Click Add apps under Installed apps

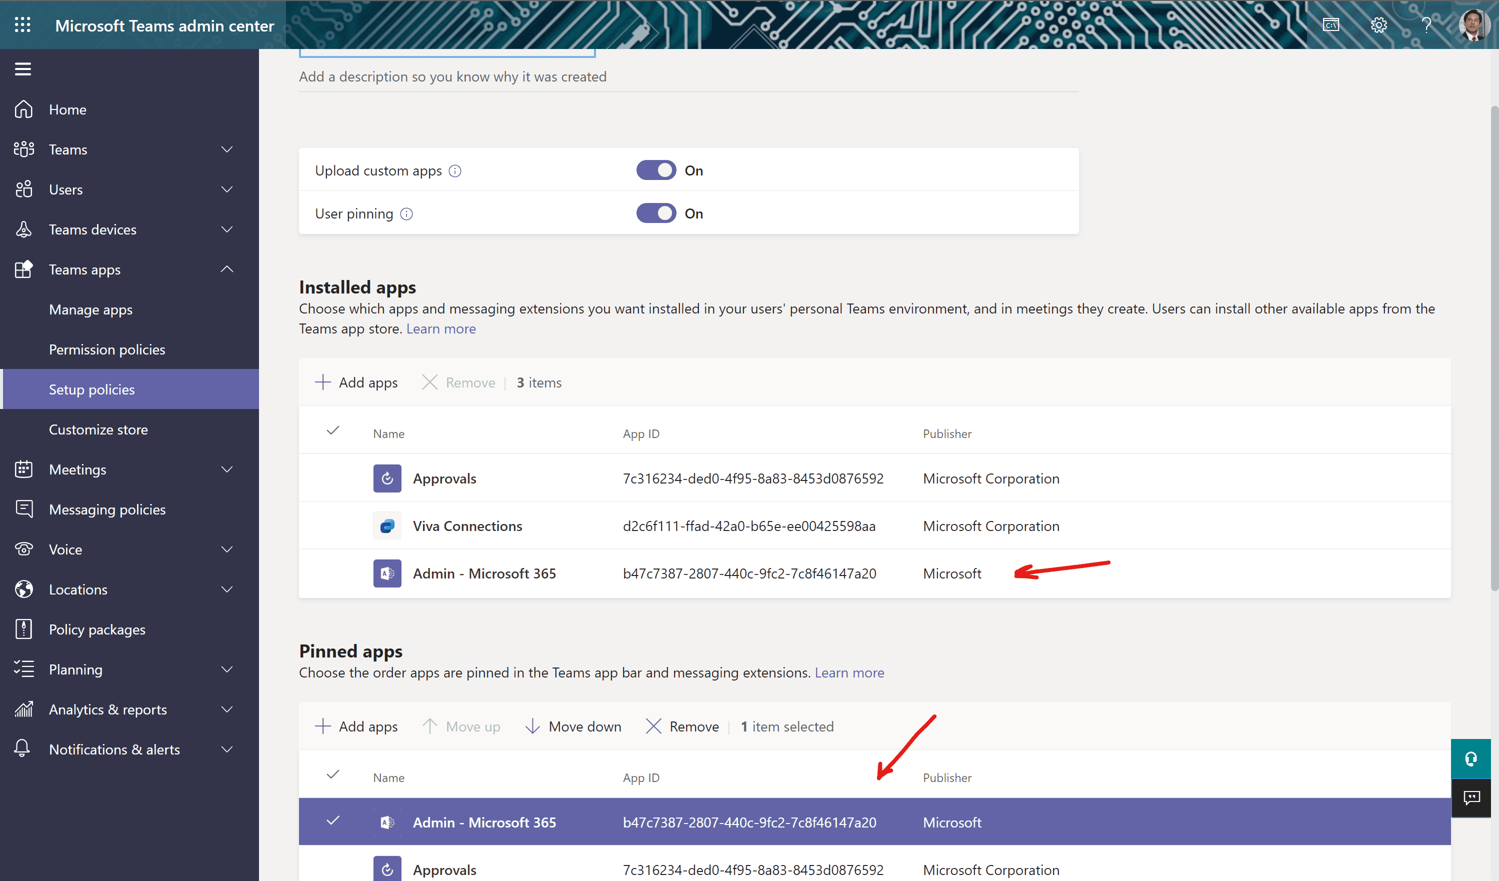pos(356,382)
